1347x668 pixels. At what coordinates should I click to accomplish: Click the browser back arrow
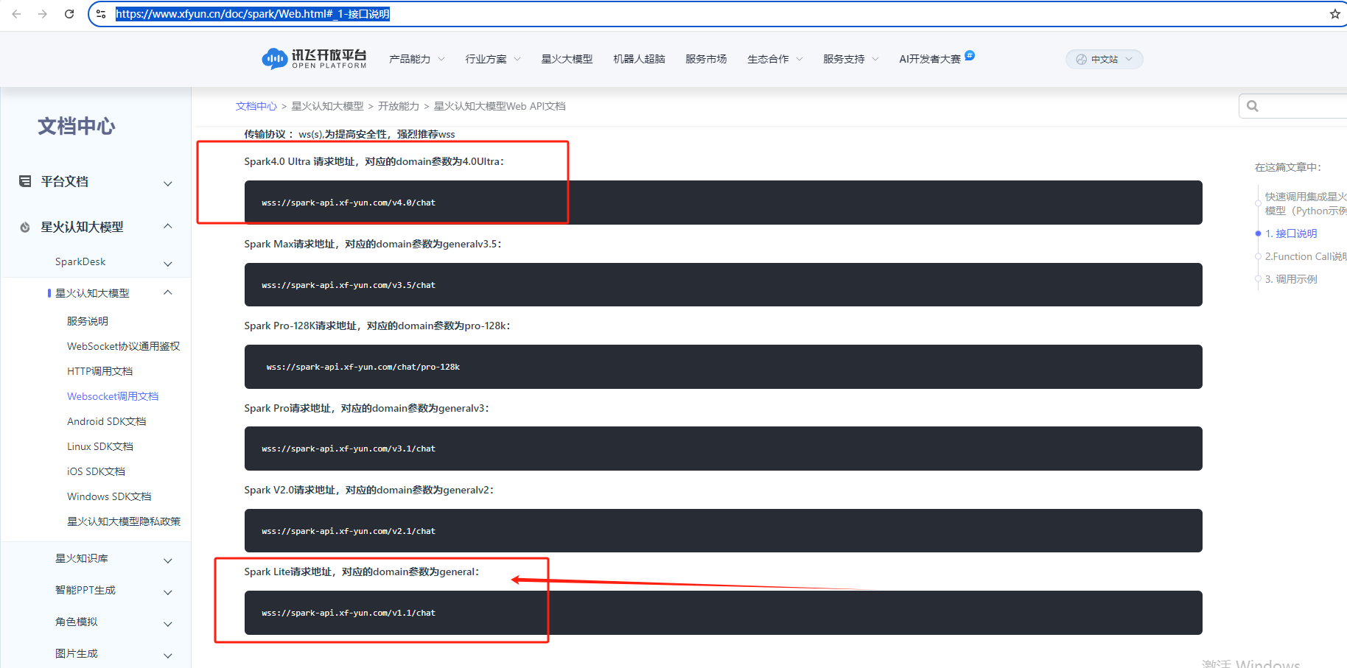[x=16, y=14]
